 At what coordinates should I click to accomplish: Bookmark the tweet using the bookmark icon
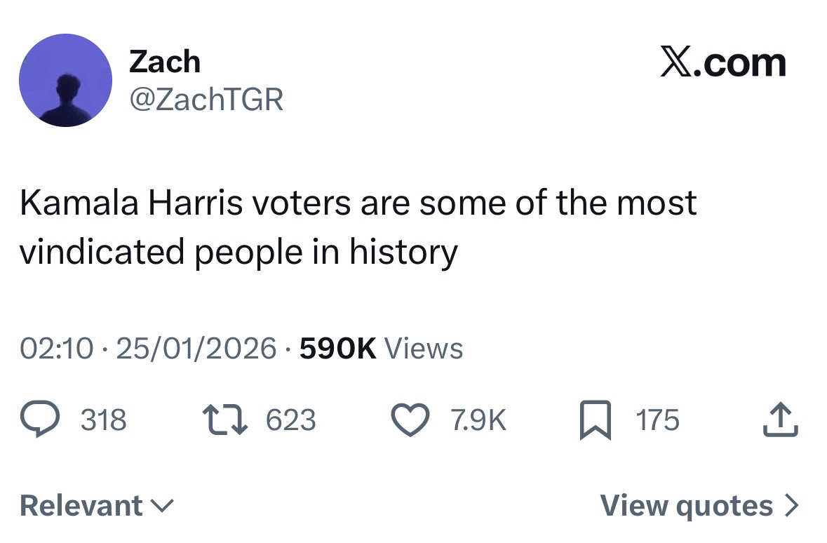pyautogui.click(x=594, y=421)
